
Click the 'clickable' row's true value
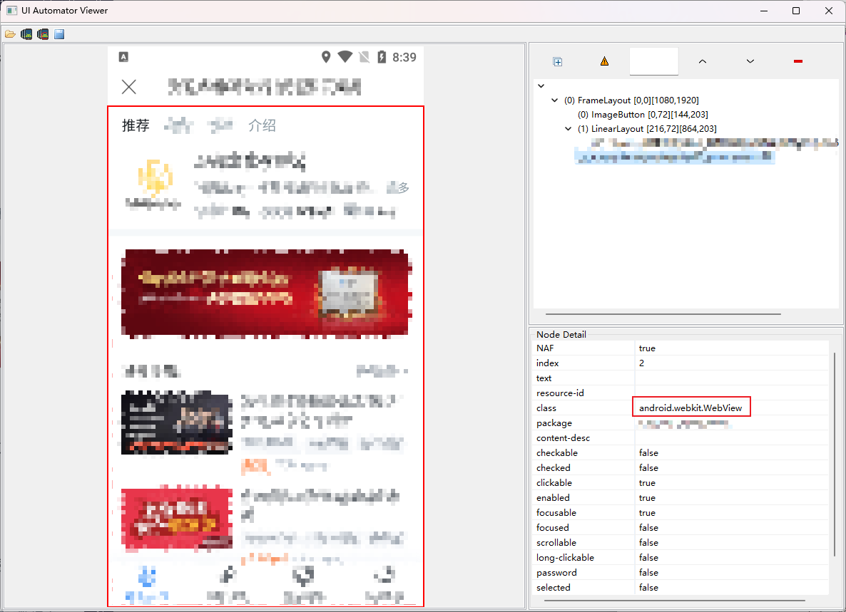[x=647, y=483]
